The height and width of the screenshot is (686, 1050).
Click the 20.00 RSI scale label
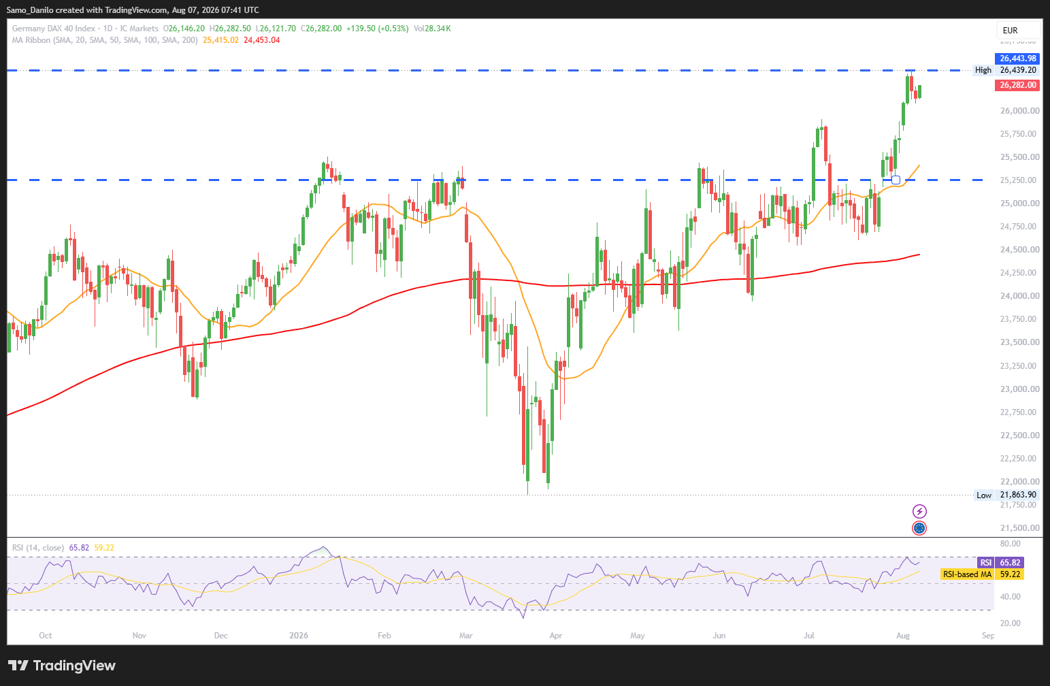(x=1011, y=623)
